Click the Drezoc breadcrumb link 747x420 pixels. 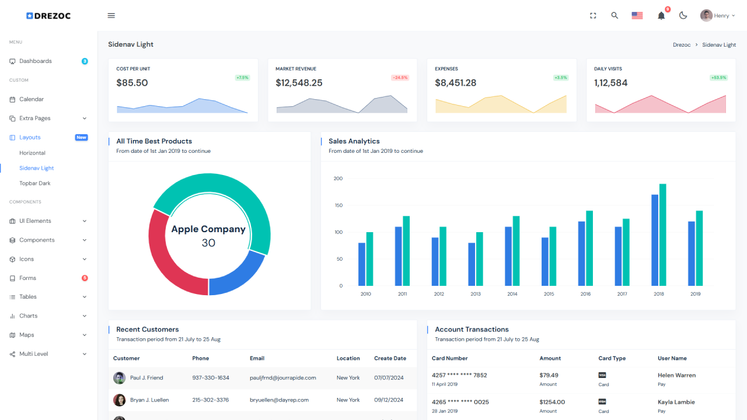click(682, 45)
